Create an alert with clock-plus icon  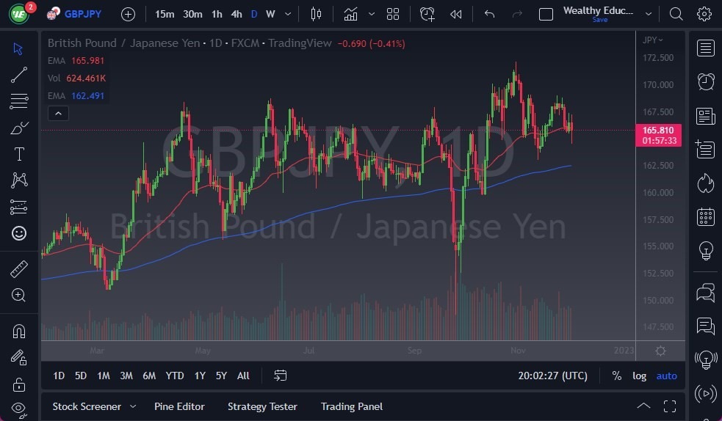(x=427, y=14)
